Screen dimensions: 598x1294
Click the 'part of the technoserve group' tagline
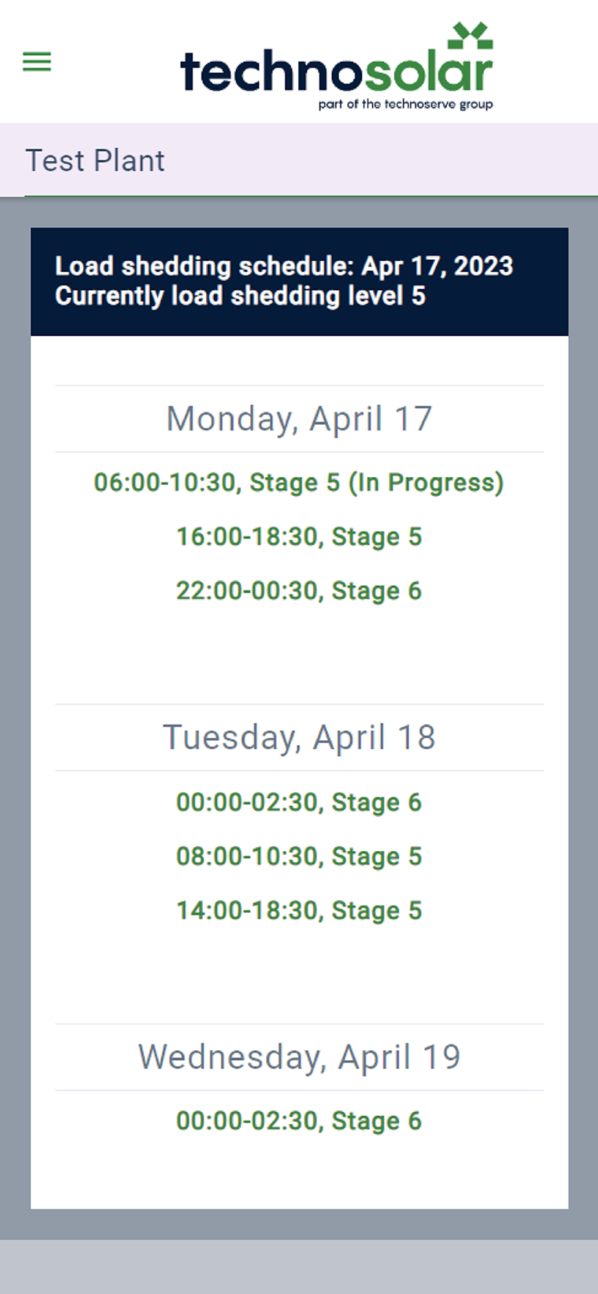(x=406, y=104)
